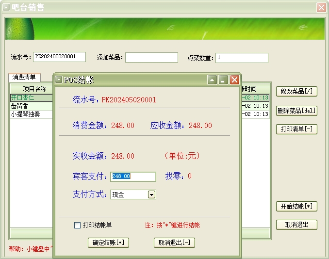This screenshot has width=329, height=259.
Task: Click the POS结帐 dialog system menu icon
Action: coord(59,80)
